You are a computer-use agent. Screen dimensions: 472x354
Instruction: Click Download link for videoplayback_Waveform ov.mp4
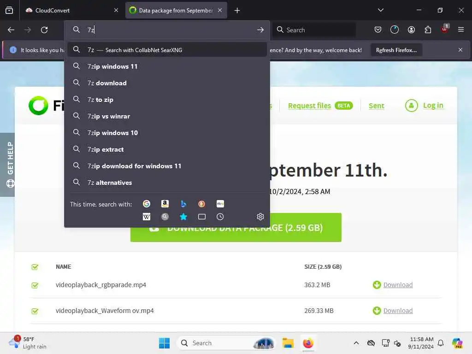point(398,311)
